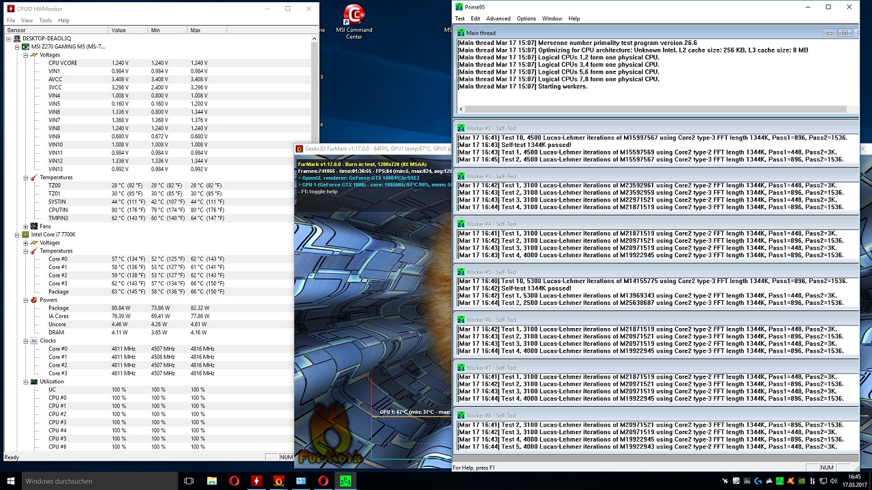Open Task View on the taskbar
The height and width of the screenshot is (490, 872).
tap(189, 480)
